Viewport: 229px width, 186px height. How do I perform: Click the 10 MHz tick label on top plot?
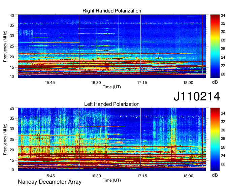coord(12,76)
